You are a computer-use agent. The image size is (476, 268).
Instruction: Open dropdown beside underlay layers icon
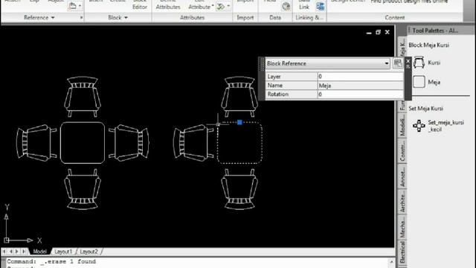80,6
